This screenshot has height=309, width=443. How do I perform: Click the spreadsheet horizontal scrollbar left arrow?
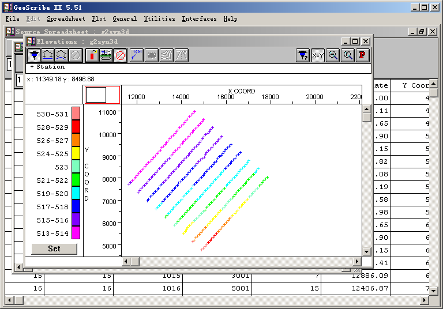(x=9, y=300)
